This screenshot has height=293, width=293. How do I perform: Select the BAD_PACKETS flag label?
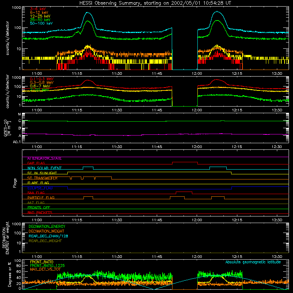(x=40, y=213)
